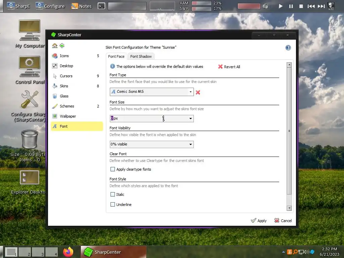Select Wallpaper in the sidebar

coord(77,116)
